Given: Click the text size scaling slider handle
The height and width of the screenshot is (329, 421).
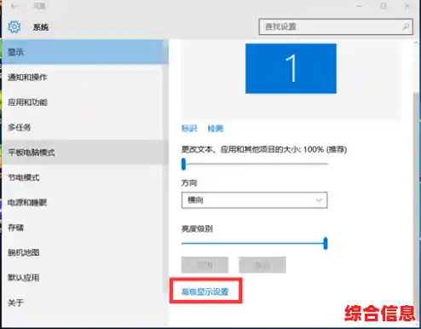Looking at the screenshot, I should click(x=183, y=164).
